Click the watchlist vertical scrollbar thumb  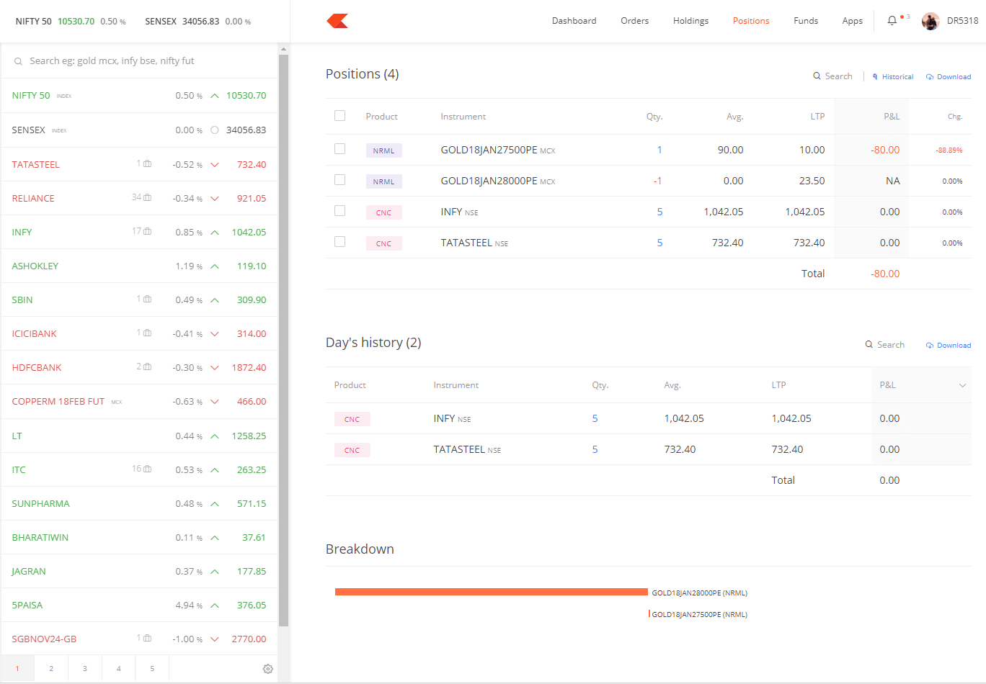click(x=283, y=341)
